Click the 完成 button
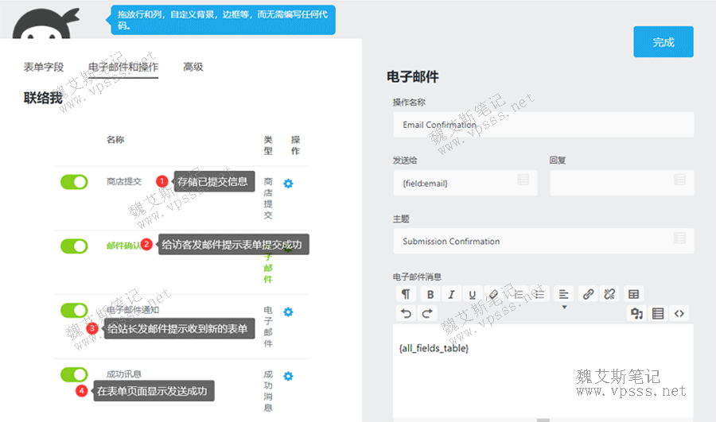Screen dimensions: 716x422 (x=663, y=42)
